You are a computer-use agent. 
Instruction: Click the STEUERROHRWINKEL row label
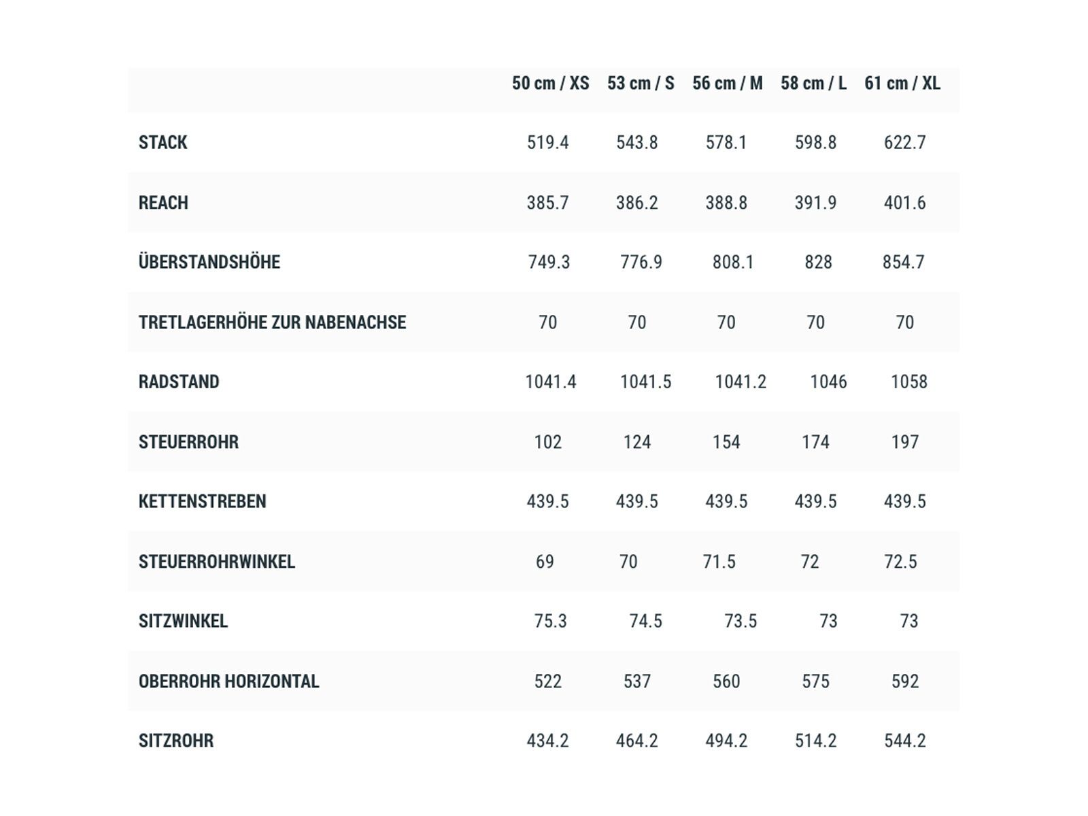point(217,562)
